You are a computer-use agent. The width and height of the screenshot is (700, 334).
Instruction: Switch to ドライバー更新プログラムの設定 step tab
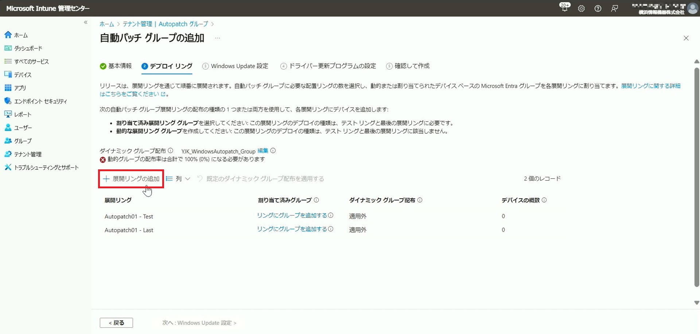[328, 66]
